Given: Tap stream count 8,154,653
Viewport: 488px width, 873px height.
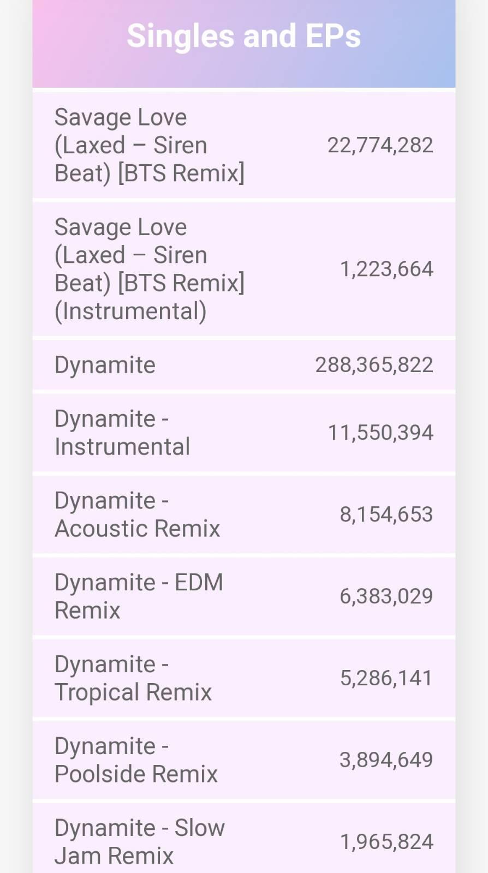Looking at the screenshot, I should pyautogui.click(x=386, y=515).
